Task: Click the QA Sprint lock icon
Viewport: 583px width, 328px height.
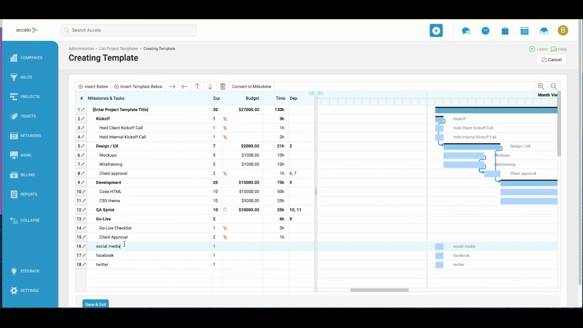Action: (225, 210)
